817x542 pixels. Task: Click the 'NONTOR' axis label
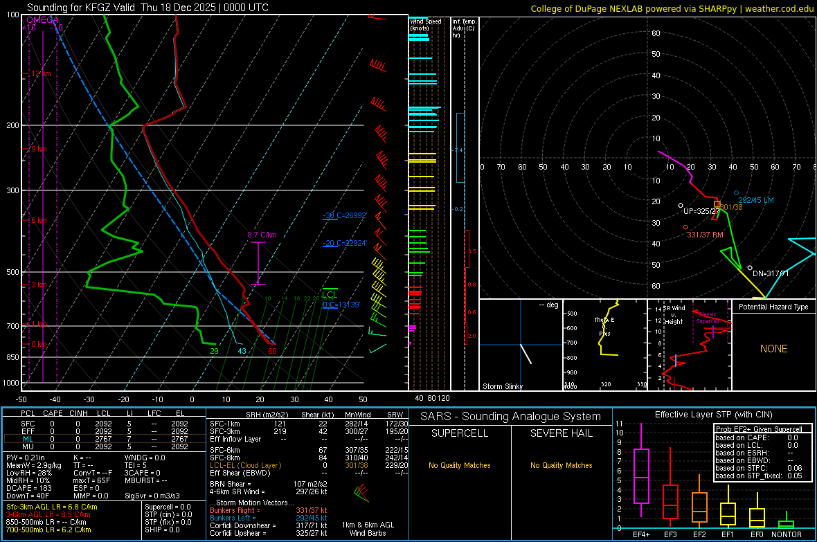pyautogui.click(x=787, y=534)
